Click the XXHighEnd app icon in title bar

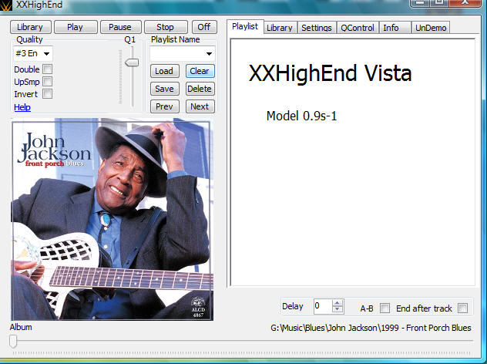click(5, 5)
